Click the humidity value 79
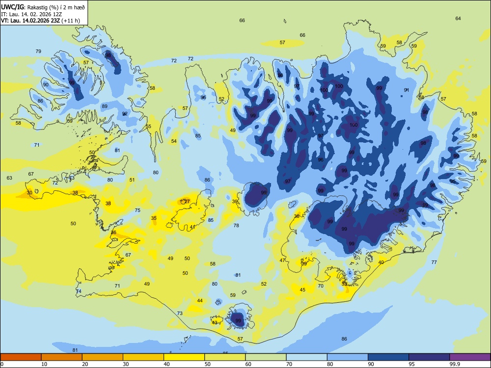This screenshot has width=491, height=368. click(38, 52)
